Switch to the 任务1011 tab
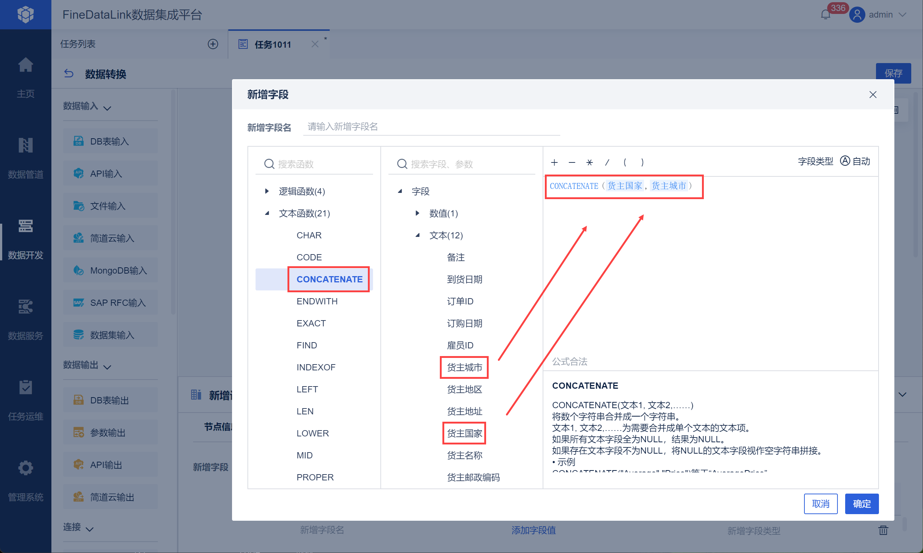Image resolution: width=923 pixels, height=553 pixels. [x=273, y=44]
